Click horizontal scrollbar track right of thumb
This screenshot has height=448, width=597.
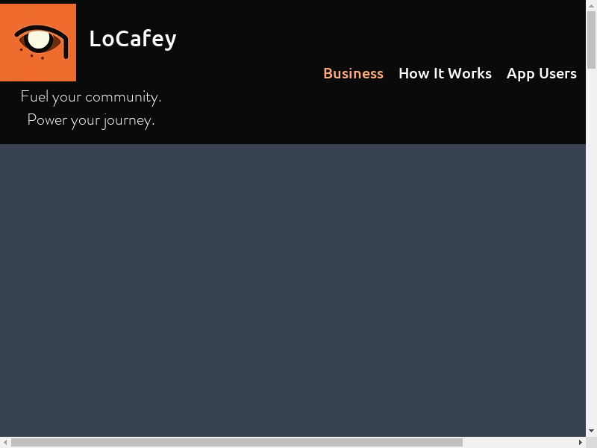[522, 442]
